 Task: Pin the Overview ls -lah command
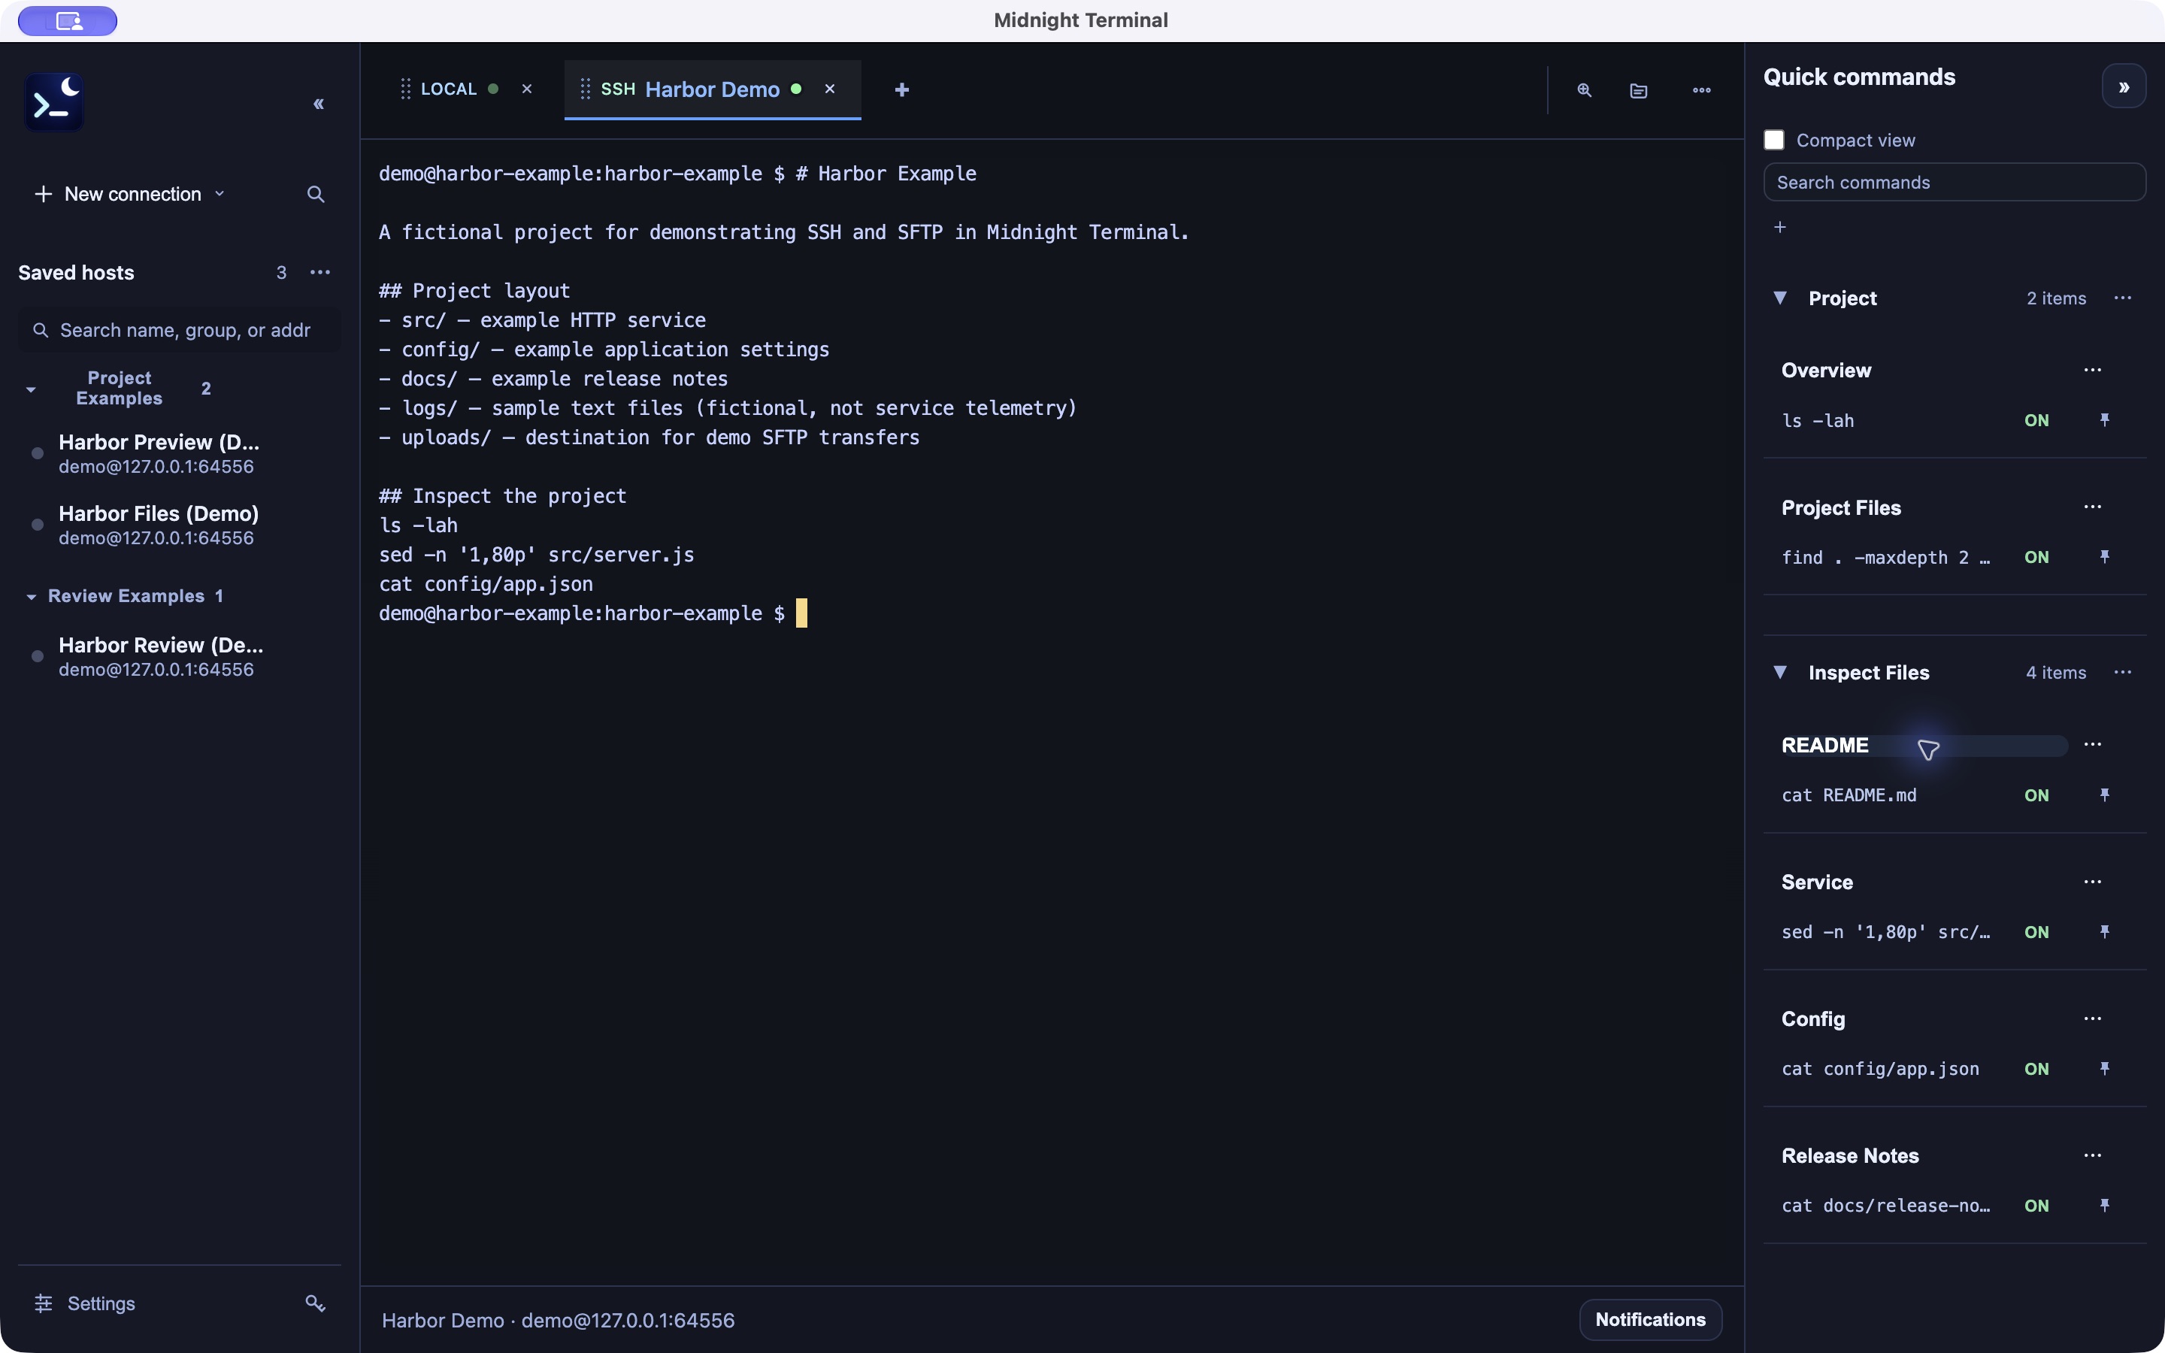point(2105,419)
